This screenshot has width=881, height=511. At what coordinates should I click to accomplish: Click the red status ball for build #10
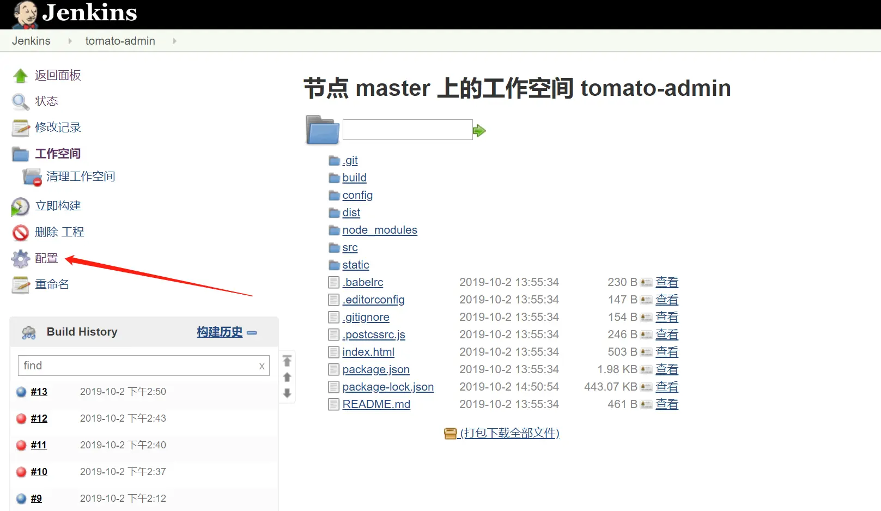21,472
